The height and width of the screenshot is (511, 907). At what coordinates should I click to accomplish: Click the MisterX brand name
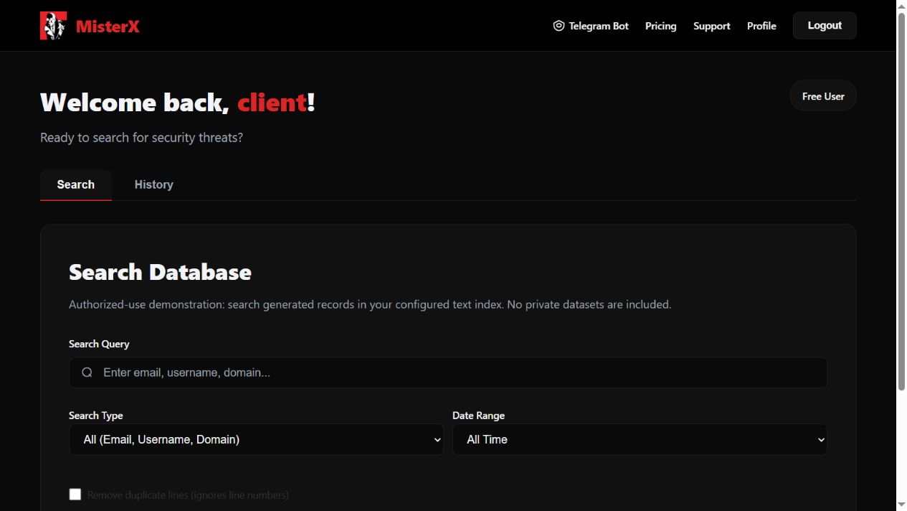tap(108, 27)
